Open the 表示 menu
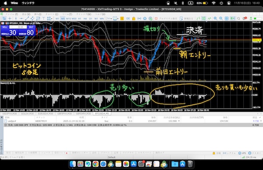The width and height of the screenshot is (263, 170). tap(26, 14)
